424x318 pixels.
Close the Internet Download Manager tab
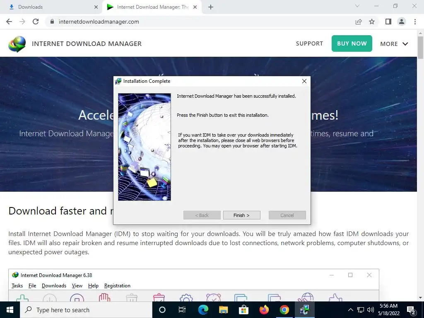[195, 7]
